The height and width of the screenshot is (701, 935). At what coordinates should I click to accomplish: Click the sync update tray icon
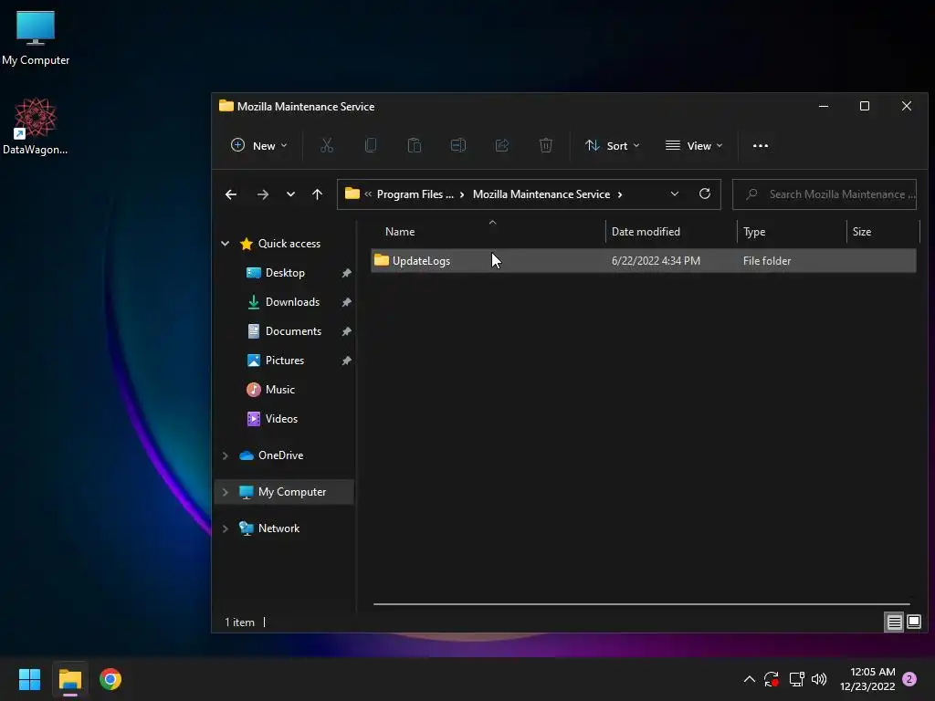coord(772,679)
